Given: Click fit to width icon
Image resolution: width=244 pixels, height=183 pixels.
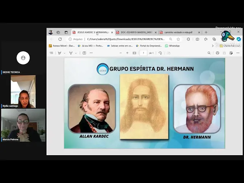Looking at the screenshot, I should pos(134,53).
